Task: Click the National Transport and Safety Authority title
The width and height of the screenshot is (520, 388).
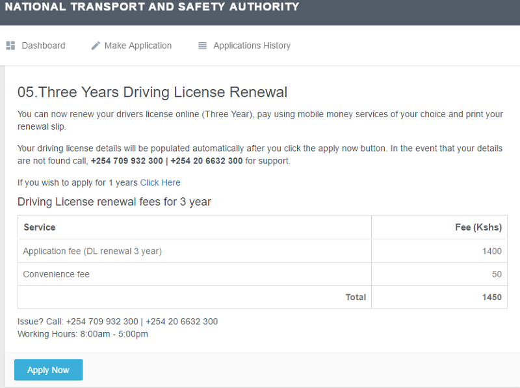Action: point(152,7)
